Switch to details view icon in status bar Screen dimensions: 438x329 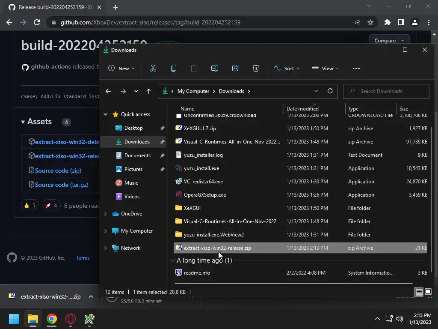(x=419, y=292)
